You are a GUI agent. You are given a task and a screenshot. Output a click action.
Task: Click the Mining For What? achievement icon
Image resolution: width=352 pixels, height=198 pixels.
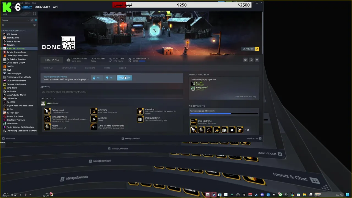click(47, 119)
